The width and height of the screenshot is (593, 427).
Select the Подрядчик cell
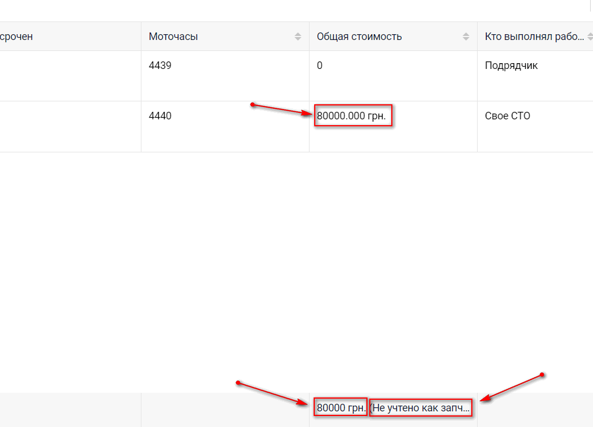point(511,65)
